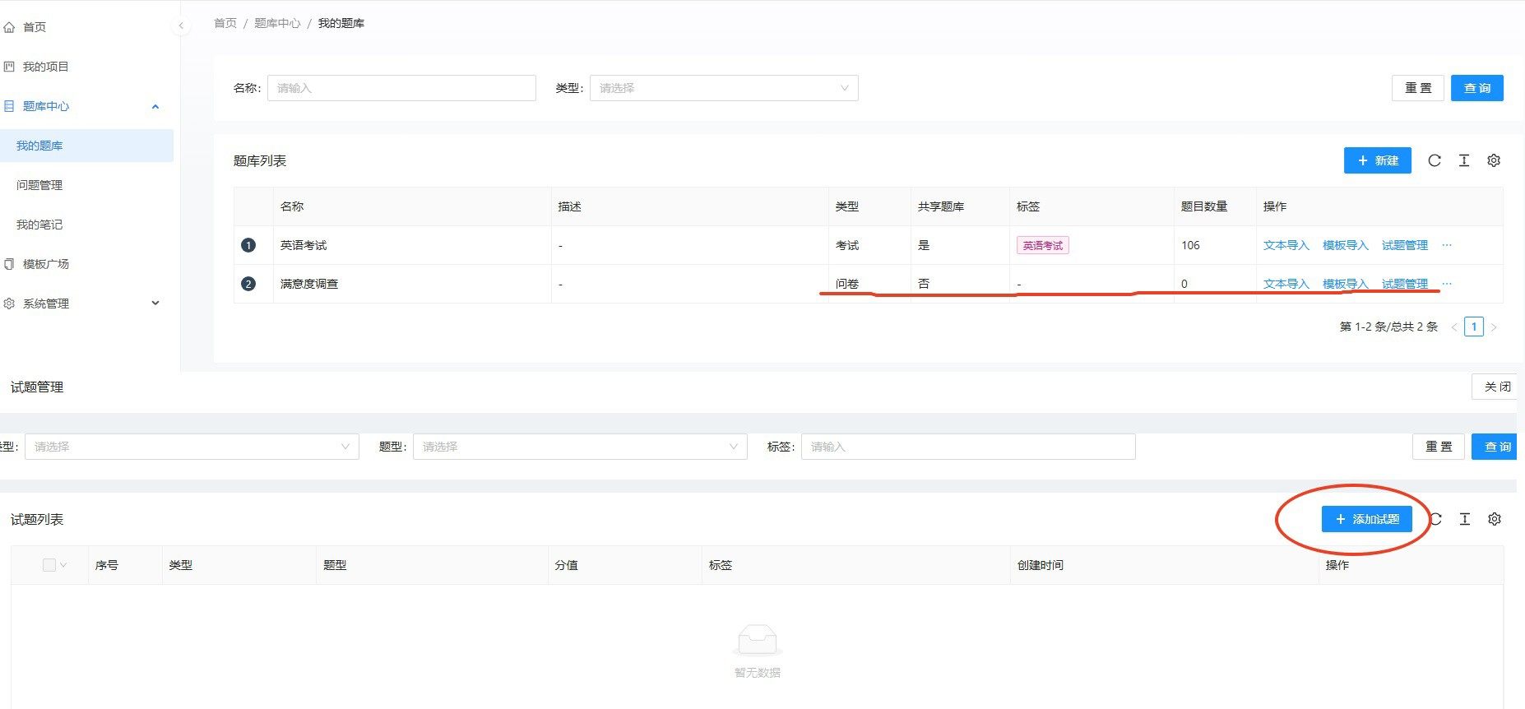Click the refresh icon in 题库列表 toolbar

click(x=1435, y=160)
